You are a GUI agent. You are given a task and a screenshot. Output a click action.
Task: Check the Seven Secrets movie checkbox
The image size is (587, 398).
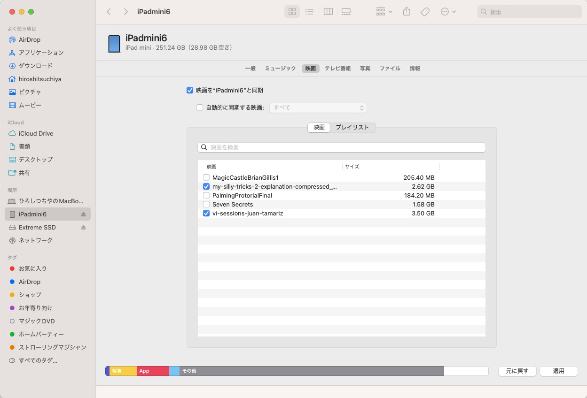pos(206,205)
